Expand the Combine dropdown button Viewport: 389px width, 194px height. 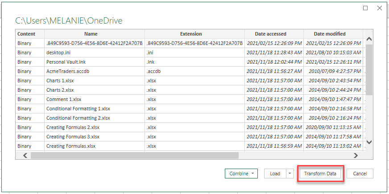[x=241, y=174]
